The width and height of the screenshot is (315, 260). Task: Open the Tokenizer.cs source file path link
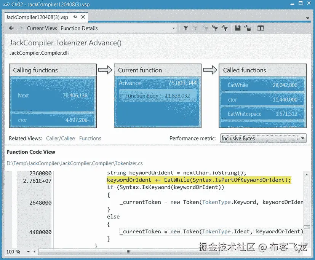[x=75, y=163]
